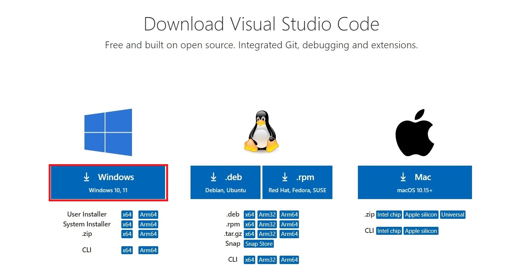Select Arm64 for Linux .rpm row

289,224
